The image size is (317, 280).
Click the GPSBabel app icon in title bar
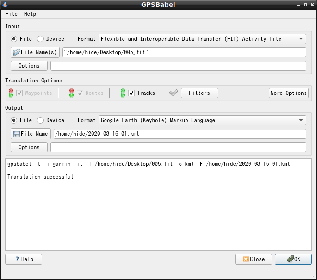5,4
